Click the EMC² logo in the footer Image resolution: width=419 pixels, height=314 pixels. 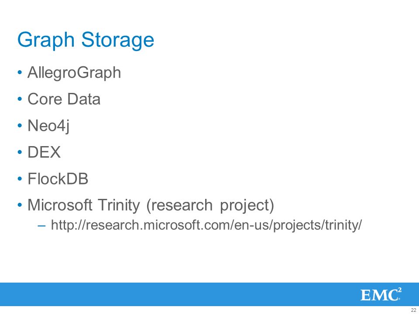(381, 294)
